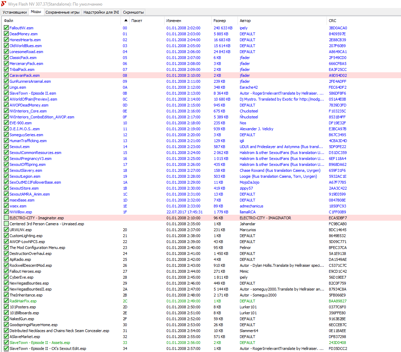Disable the NVWillow.esp plugin checkbox
Viewport: 401px width, 352px height.
pyautogui.click(x=6, y=212)
